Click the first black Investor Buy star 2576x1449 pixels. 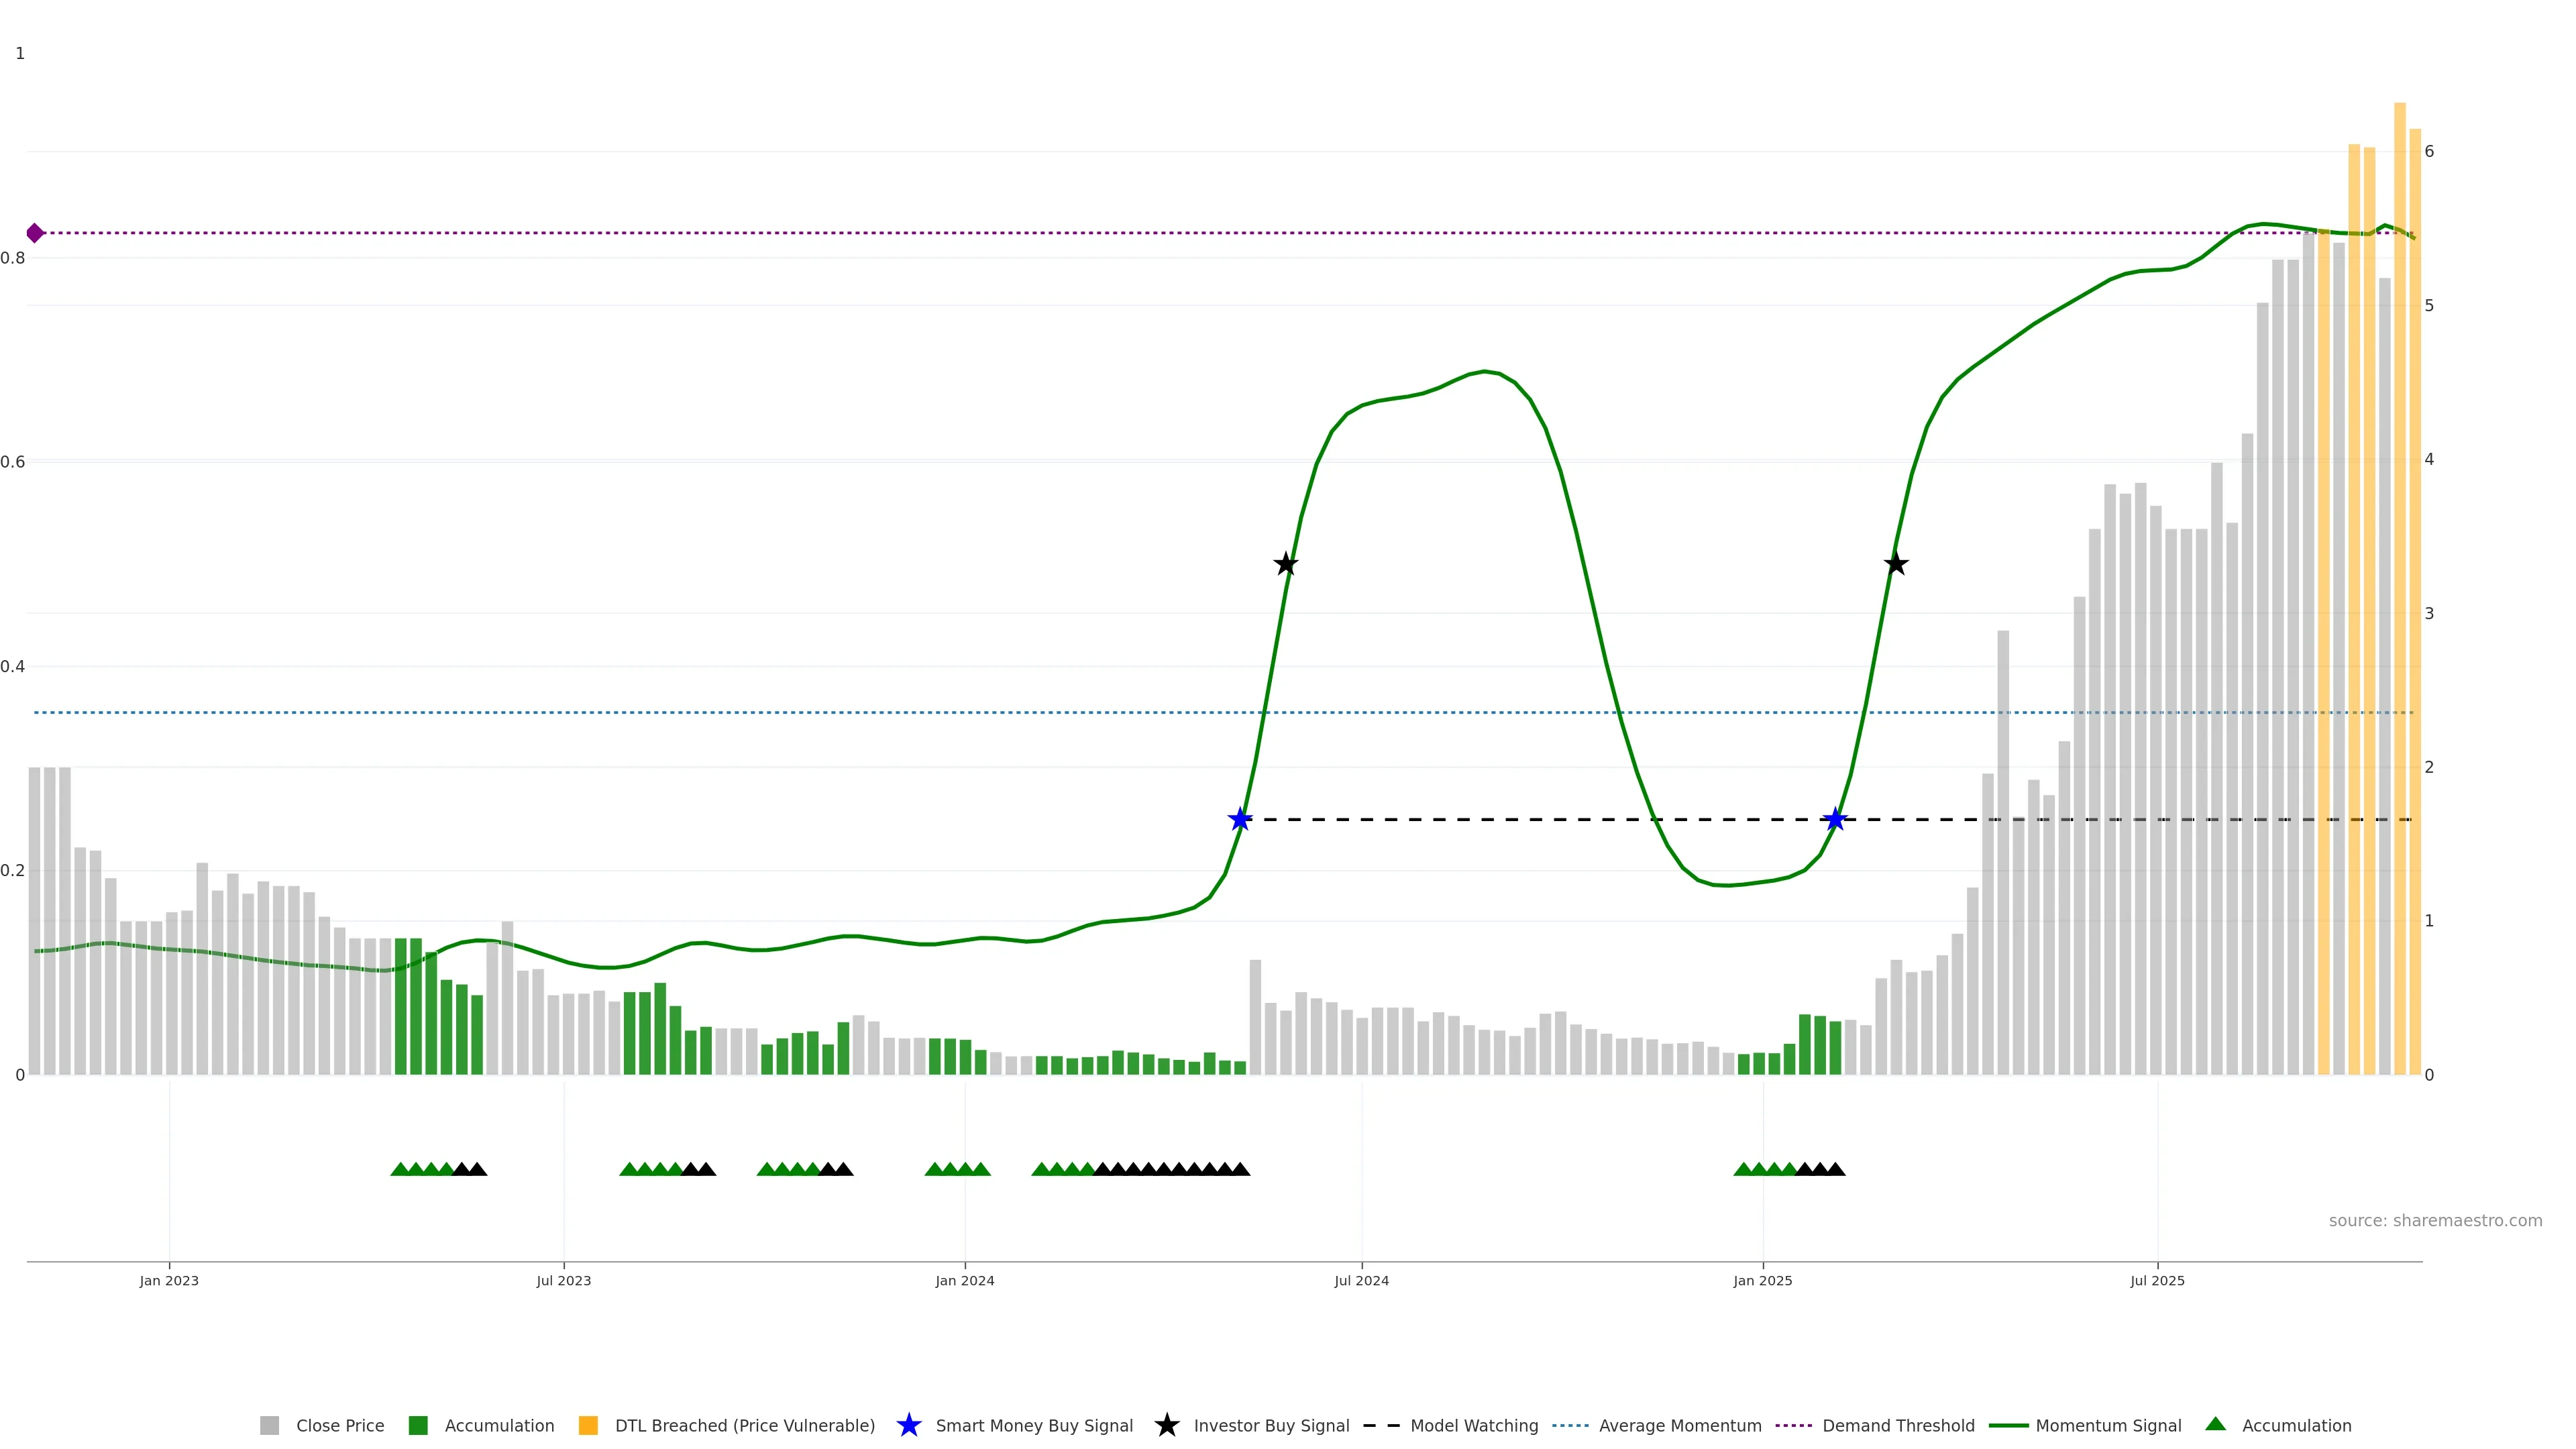pyautogui.click(x=1286, y=565)
